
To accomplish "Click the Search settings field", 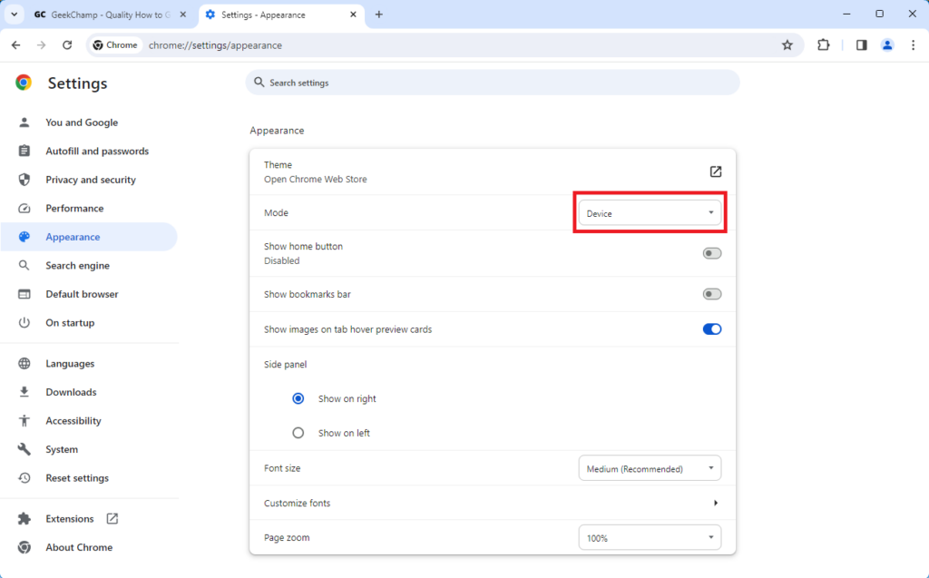I will tap(493, 83).
